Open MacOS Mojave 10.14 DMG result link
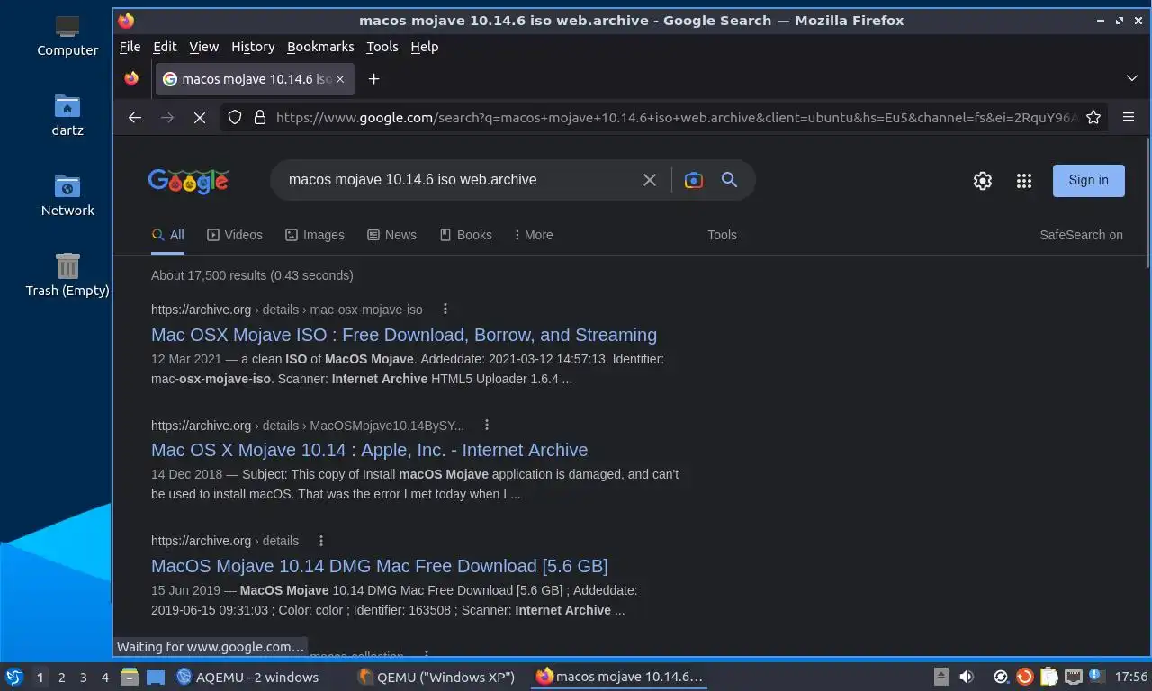The image size is (1152, 691). click(380, 566)
